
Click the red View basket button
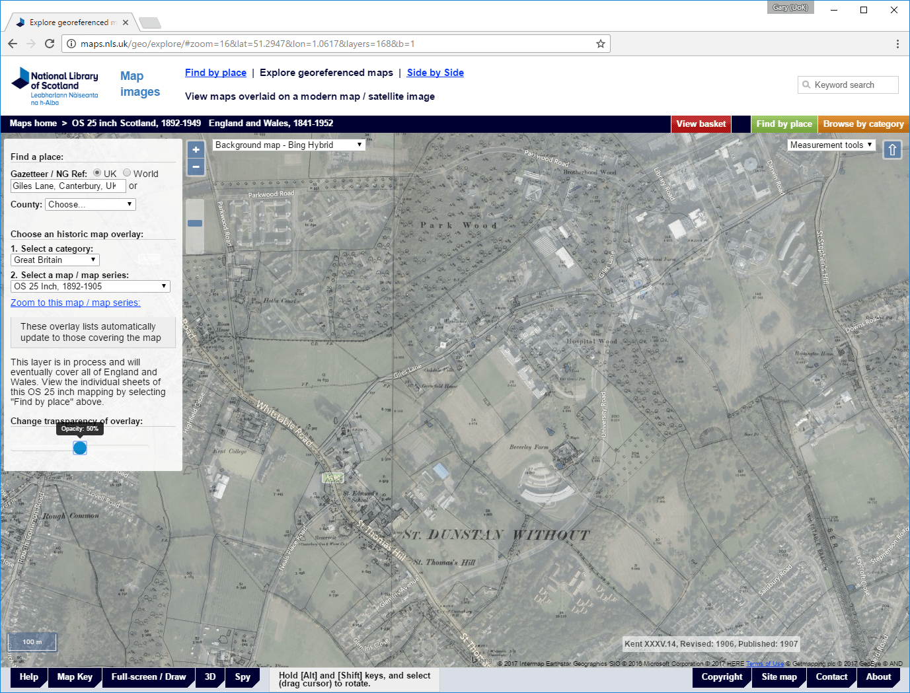(701, 124)
